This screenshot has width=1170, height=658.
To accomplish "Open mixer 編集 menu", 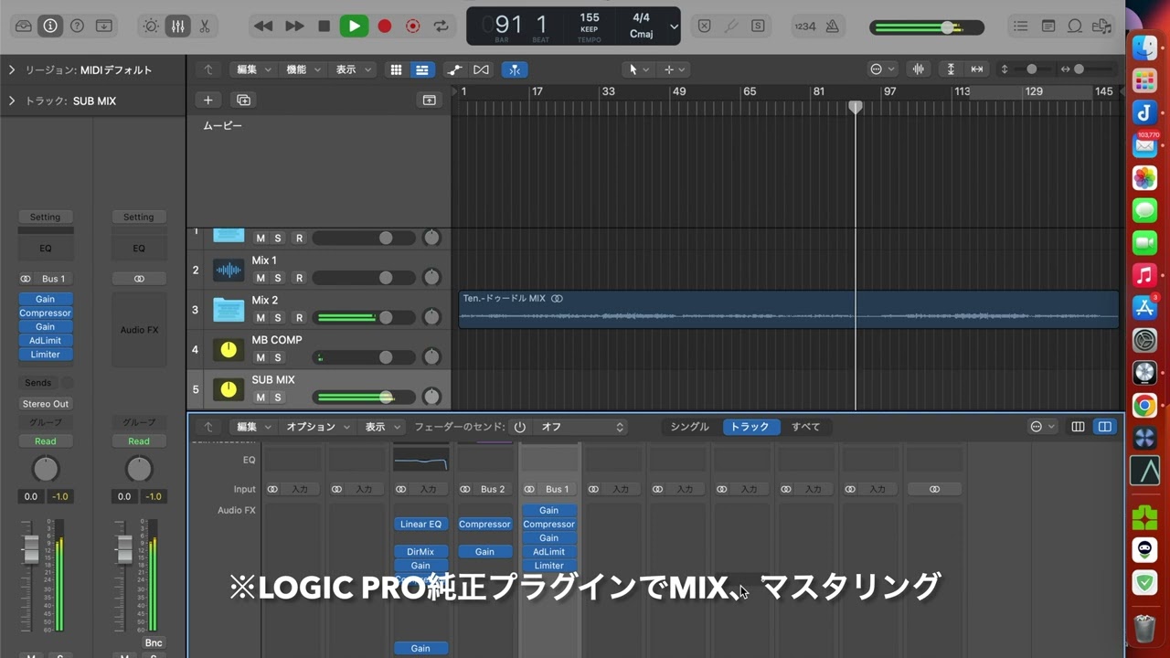I will 254,427.
